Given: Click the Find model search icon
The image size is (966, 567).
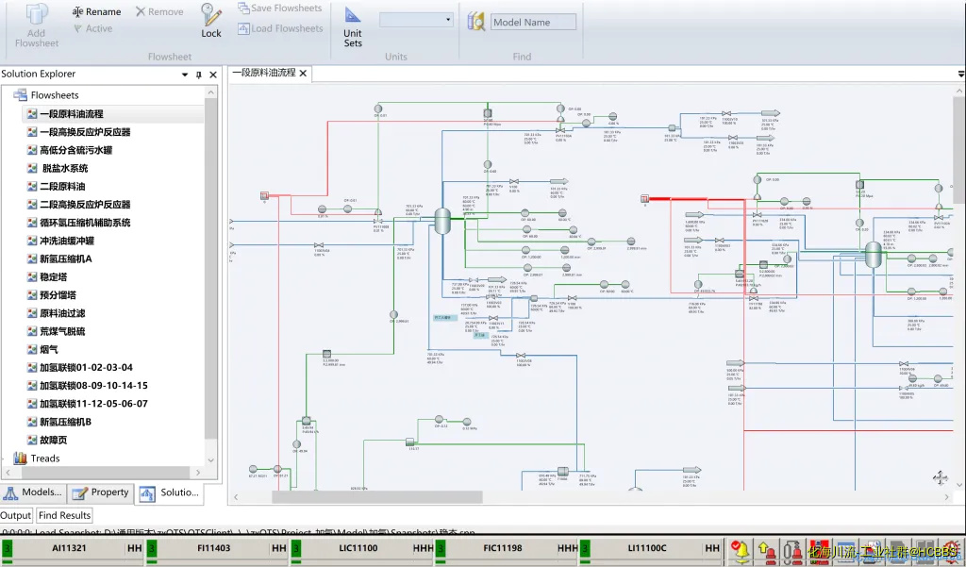Looking at the screenshot, I should tap(475, 23).
